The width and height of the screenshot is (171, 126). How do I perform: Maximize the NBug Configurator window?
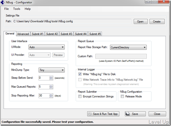[x=155, y=2]
